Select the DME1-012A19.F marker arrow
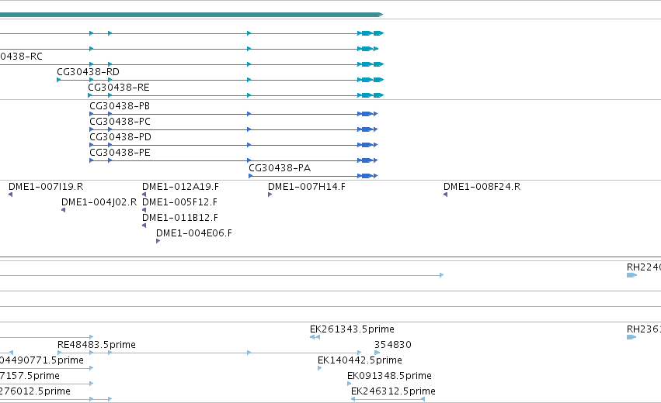The width and height of the screenshot is (661, 403). coord(144,195)
